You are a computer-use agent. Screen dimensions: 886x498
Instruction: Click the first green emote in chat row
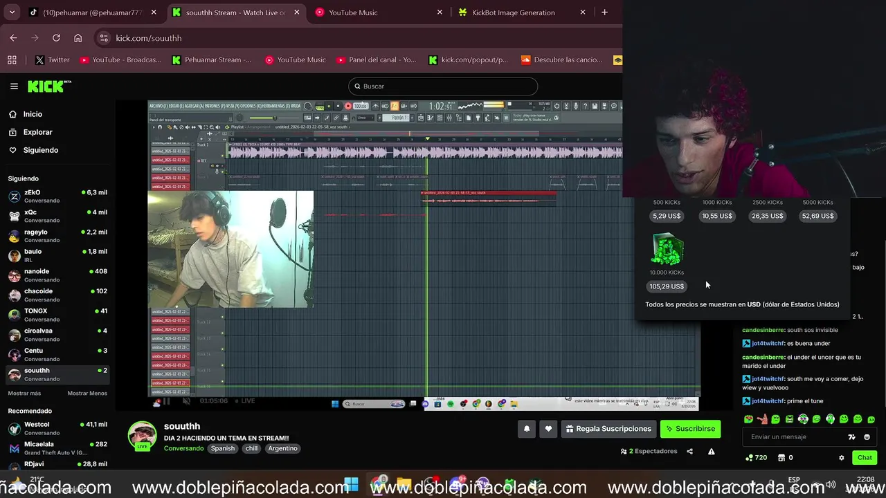[x=748, y=419]
